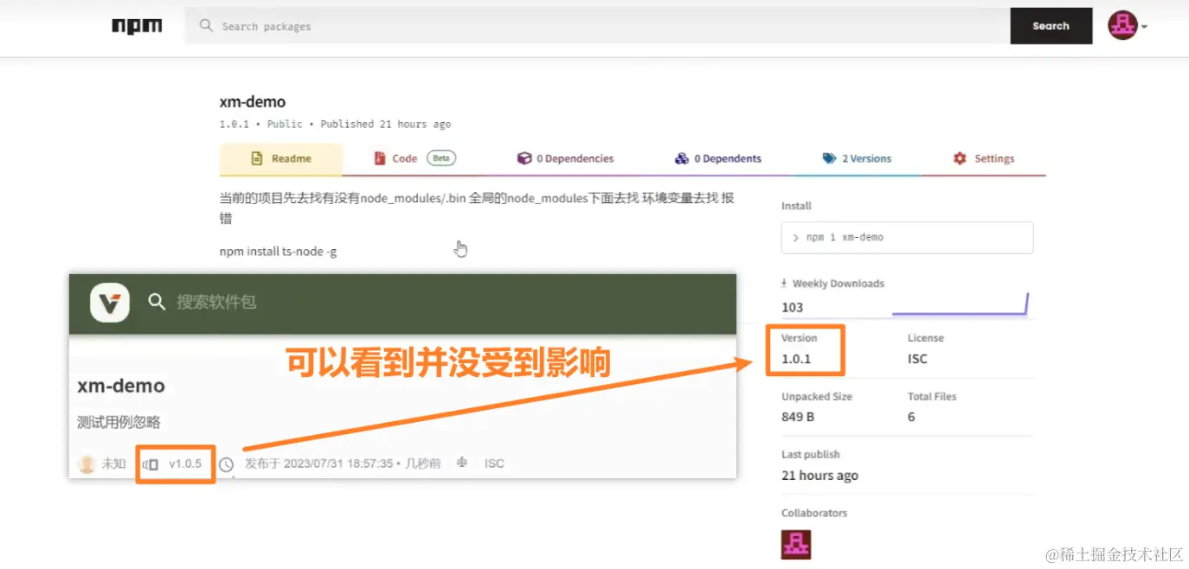This screenshot has height=569, width=1189.
Task: Click the chevron before npm i xm-demo
Action: [x=795, y=238]
